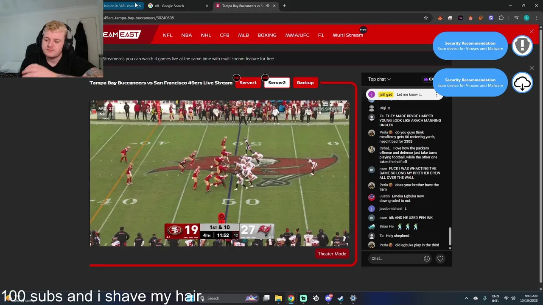
Task: Open the NFL menu item
Action: click(168, 35)
